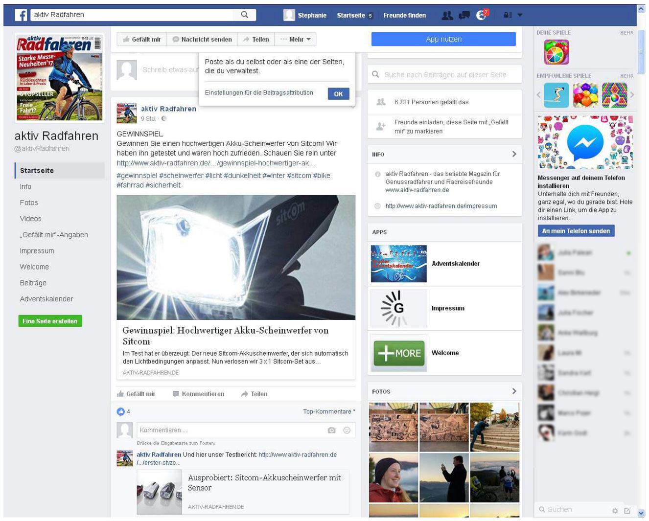649x521 pixels.
Task: Click the green Eine Seite erstellen button
Action: tap(50, 321)
